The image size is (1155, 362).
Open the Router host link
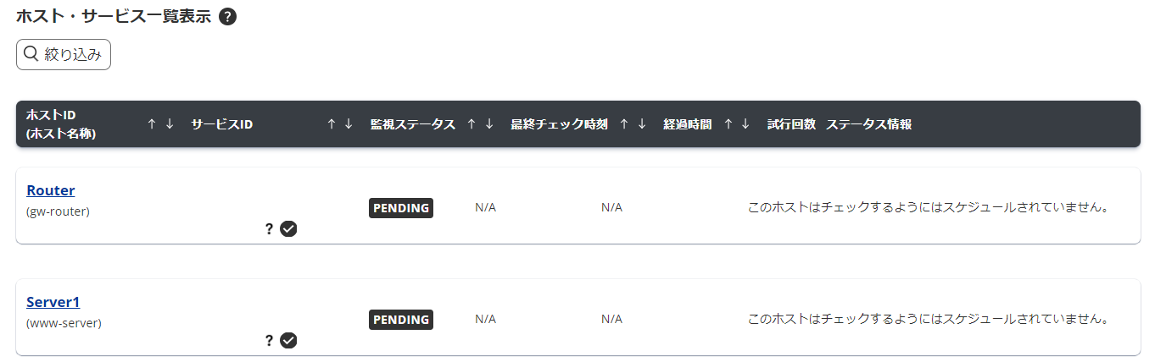click(51, 190)
